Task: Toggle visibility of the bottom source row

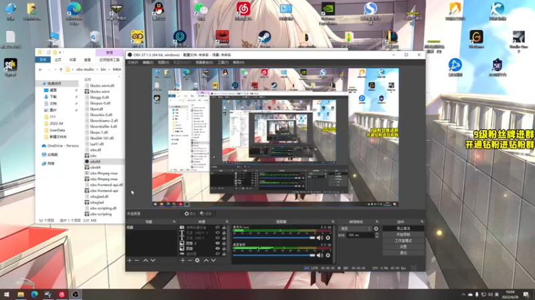Action: (x=217, y=254)
